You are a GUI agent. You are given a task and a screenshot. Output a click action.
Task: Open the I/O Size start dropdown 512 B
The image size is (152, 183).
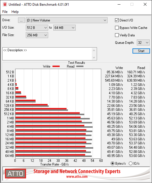37,28
